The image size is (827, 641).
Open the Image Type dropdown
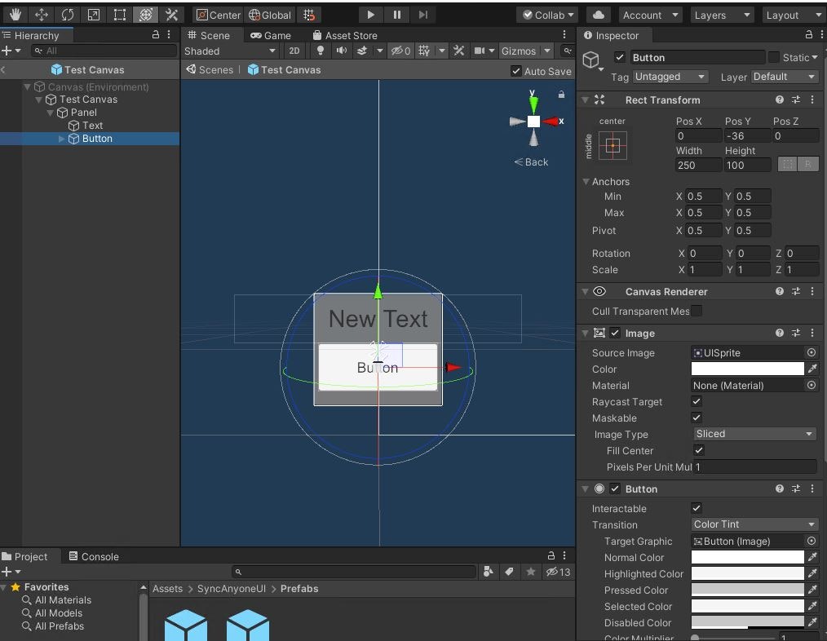[754, 434]
